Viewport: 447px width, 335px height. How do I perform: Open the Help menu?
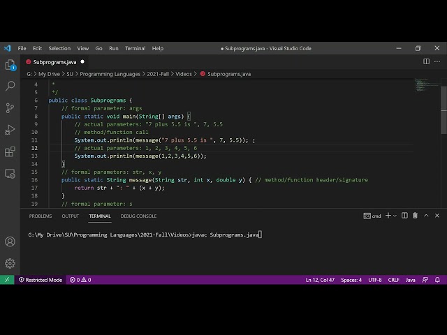(x=158, y=48)
